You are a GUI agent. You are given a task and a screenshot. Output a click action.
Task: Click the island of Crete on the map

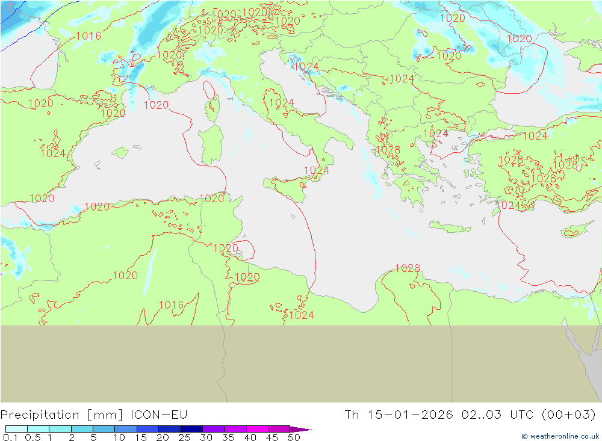(450, 227)
